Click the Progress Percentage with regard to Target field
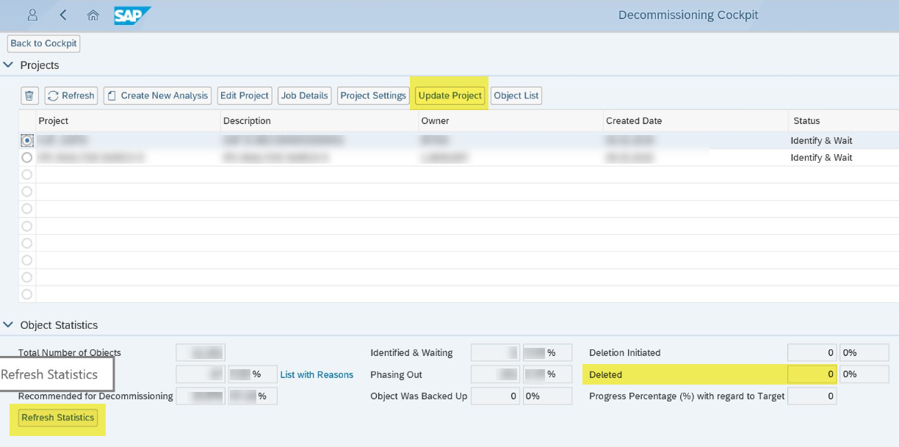This screenshot has width=899, height=447. point(812,396)
